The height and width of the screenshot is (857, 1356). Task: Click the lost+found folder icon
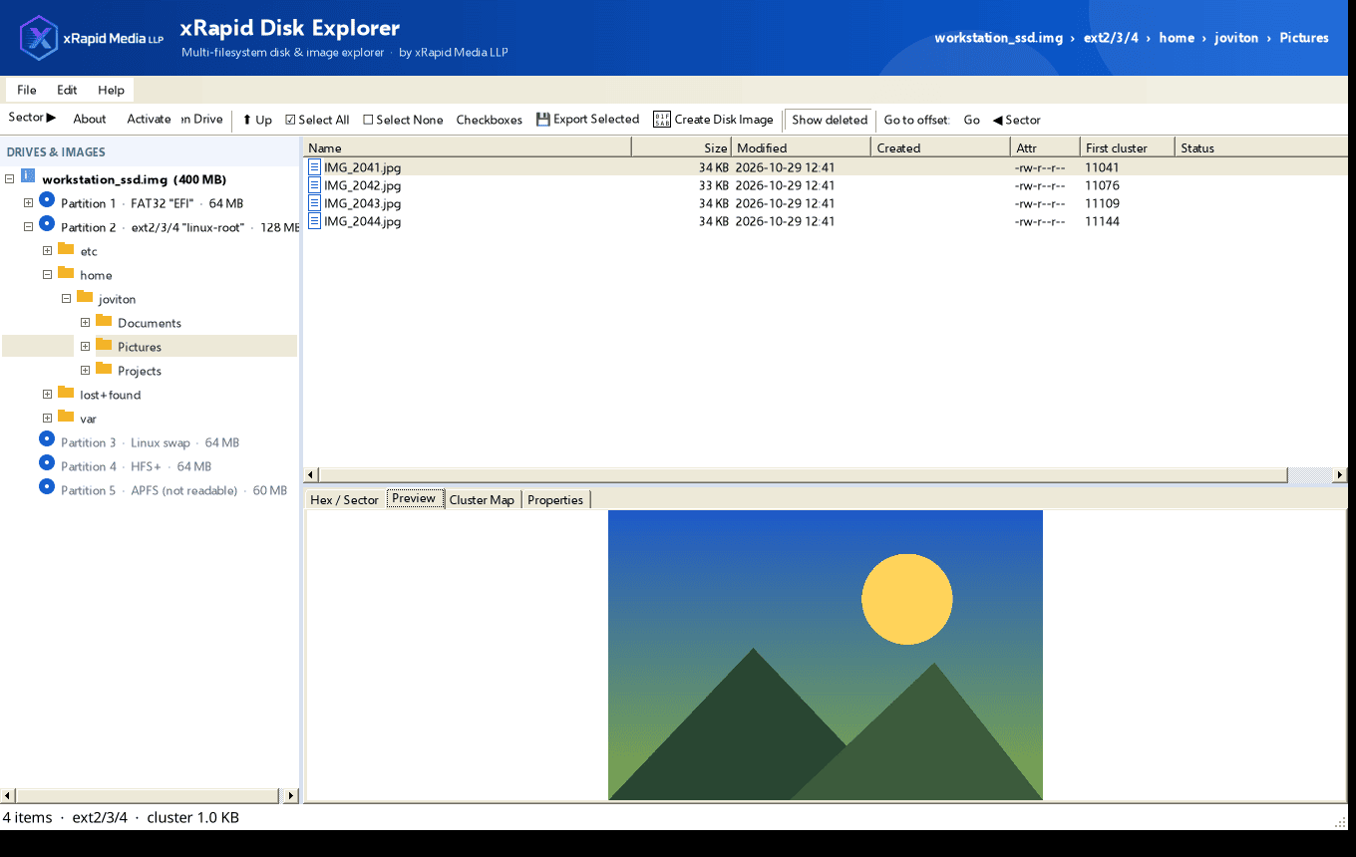pos(66,393)
